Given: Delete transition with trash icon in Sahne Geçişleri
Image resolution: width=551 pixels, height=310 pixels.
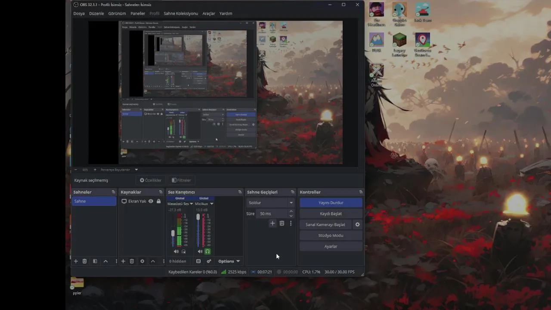Looking at the screenshot, I should click(x=282, y=223).
